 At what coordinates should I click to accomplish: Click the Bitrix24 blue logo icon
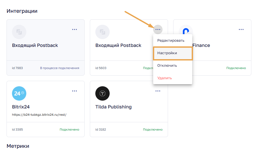[x=19, y=93]
